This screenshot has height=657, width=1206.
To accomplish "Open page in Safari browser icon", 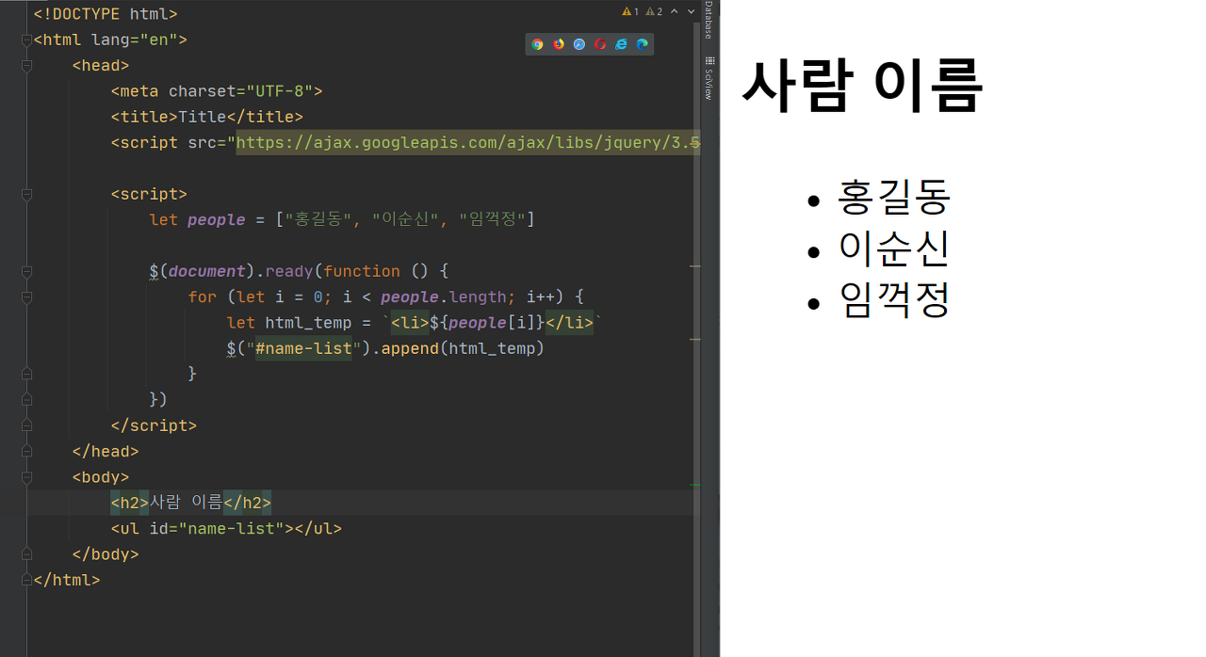I will click(x=579, y=44).
